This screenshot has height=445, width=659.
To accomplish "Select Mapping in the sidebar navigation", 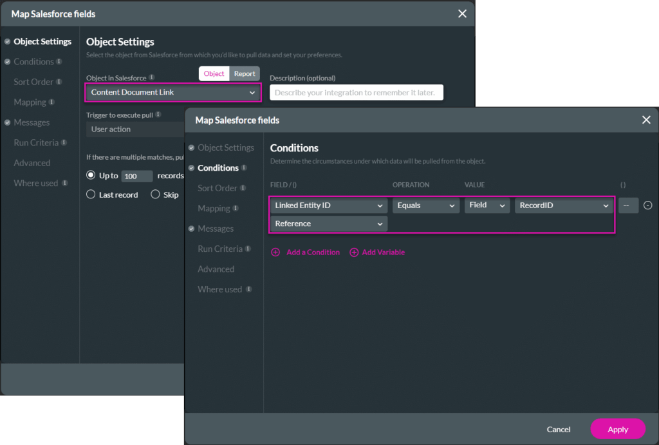I will [x=213, y=208].
